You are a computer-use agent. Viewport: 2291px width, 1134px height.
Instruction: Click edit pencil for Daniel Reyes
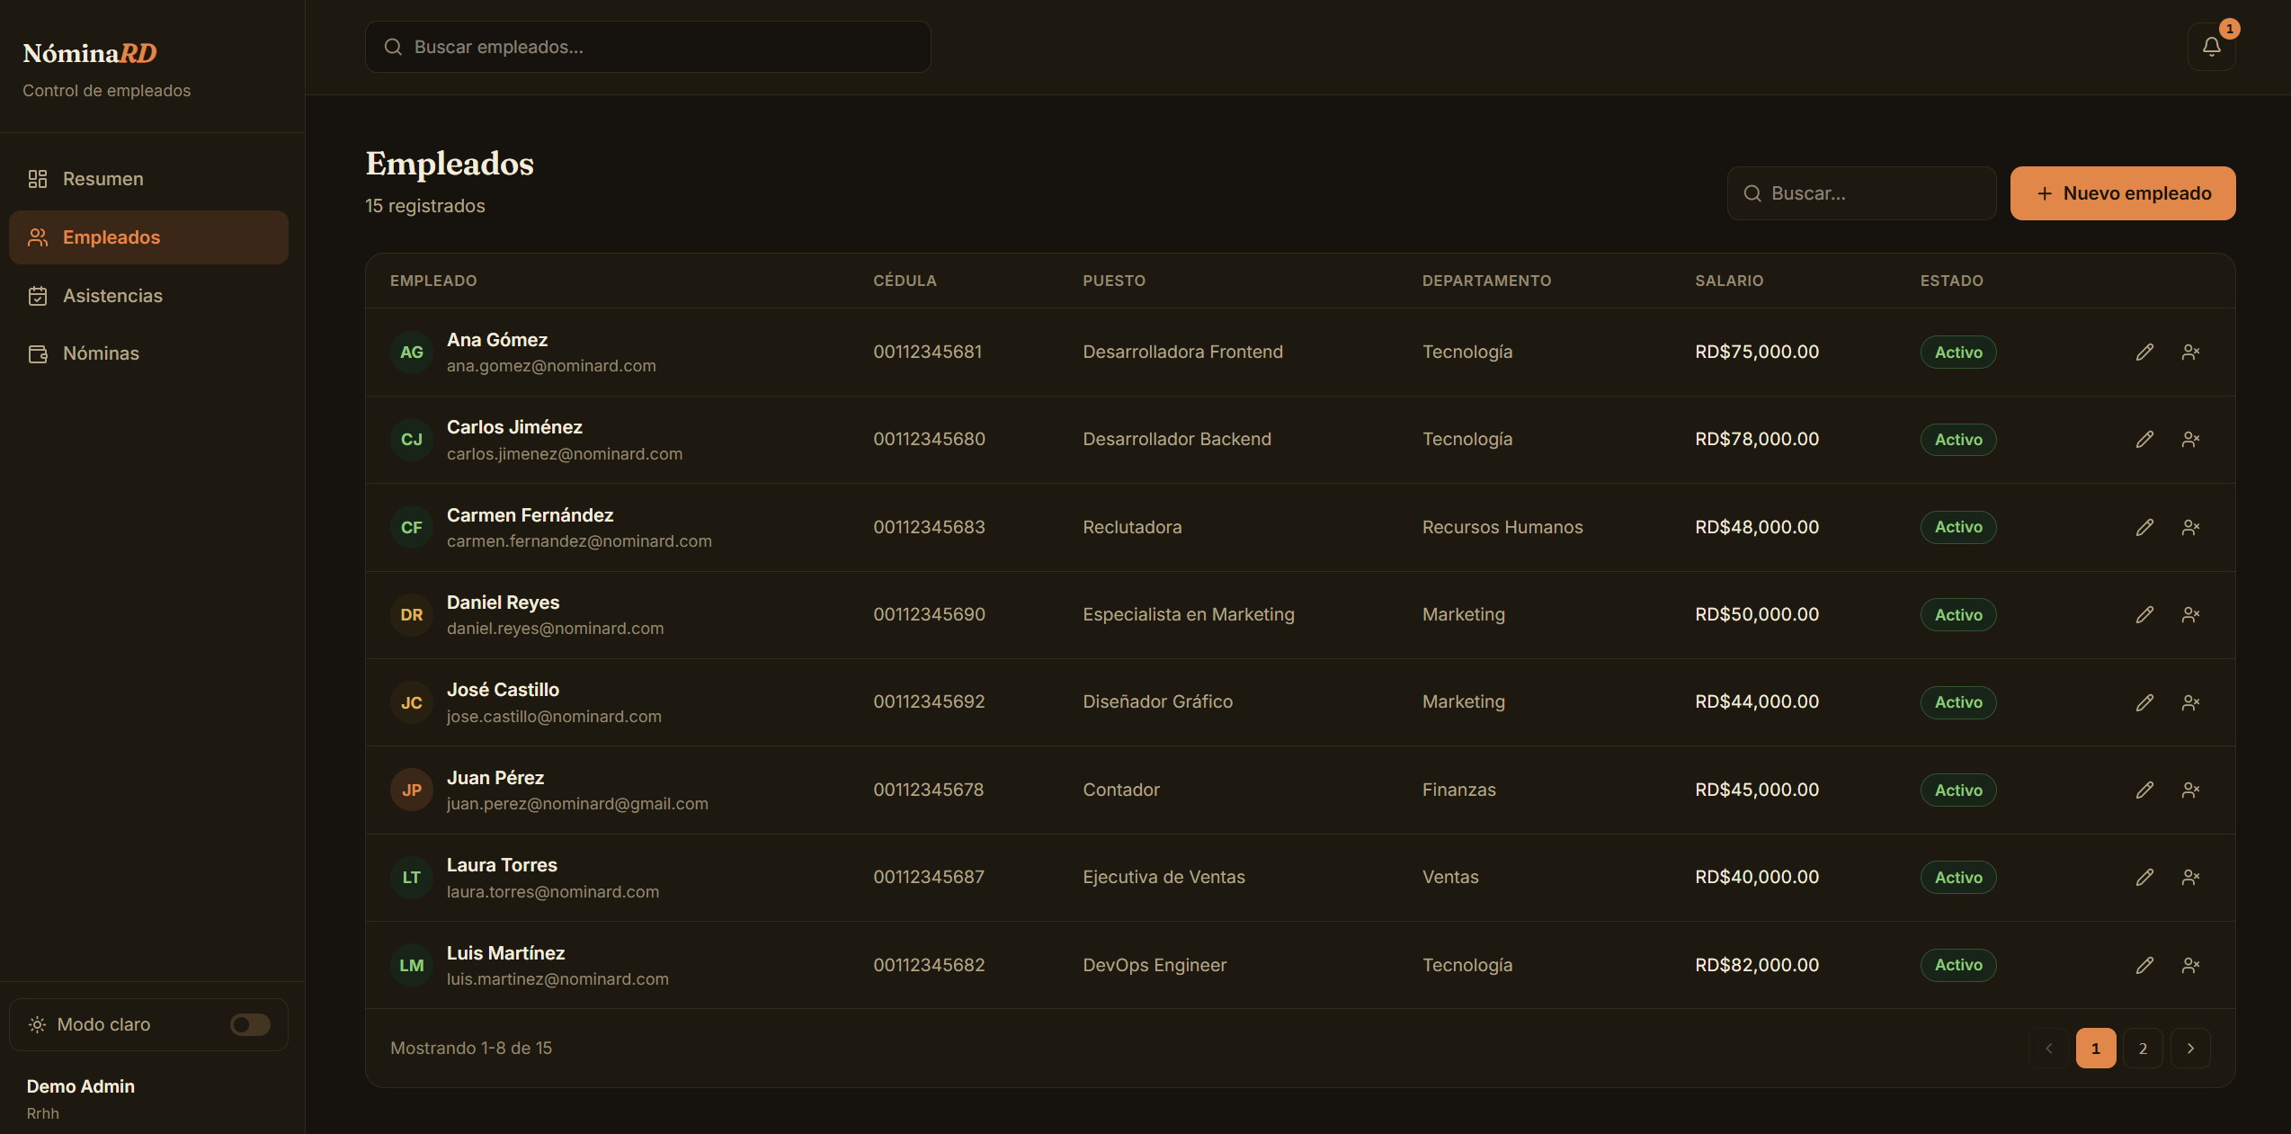(2144, 615)
